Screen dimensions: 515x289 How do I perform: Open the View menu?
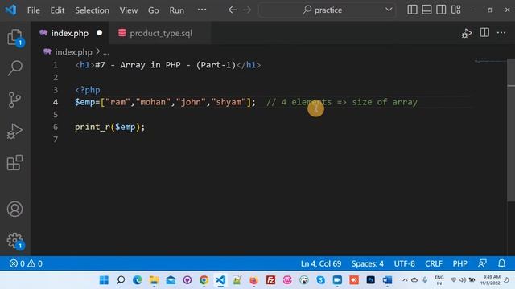[x=129, y=10]
